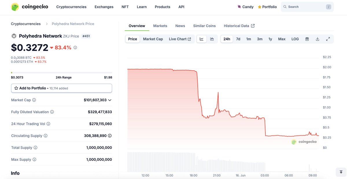Switch to the Overview tab
Image resolution: width=347 pixels, height=179 pixels.
point(137,26)
